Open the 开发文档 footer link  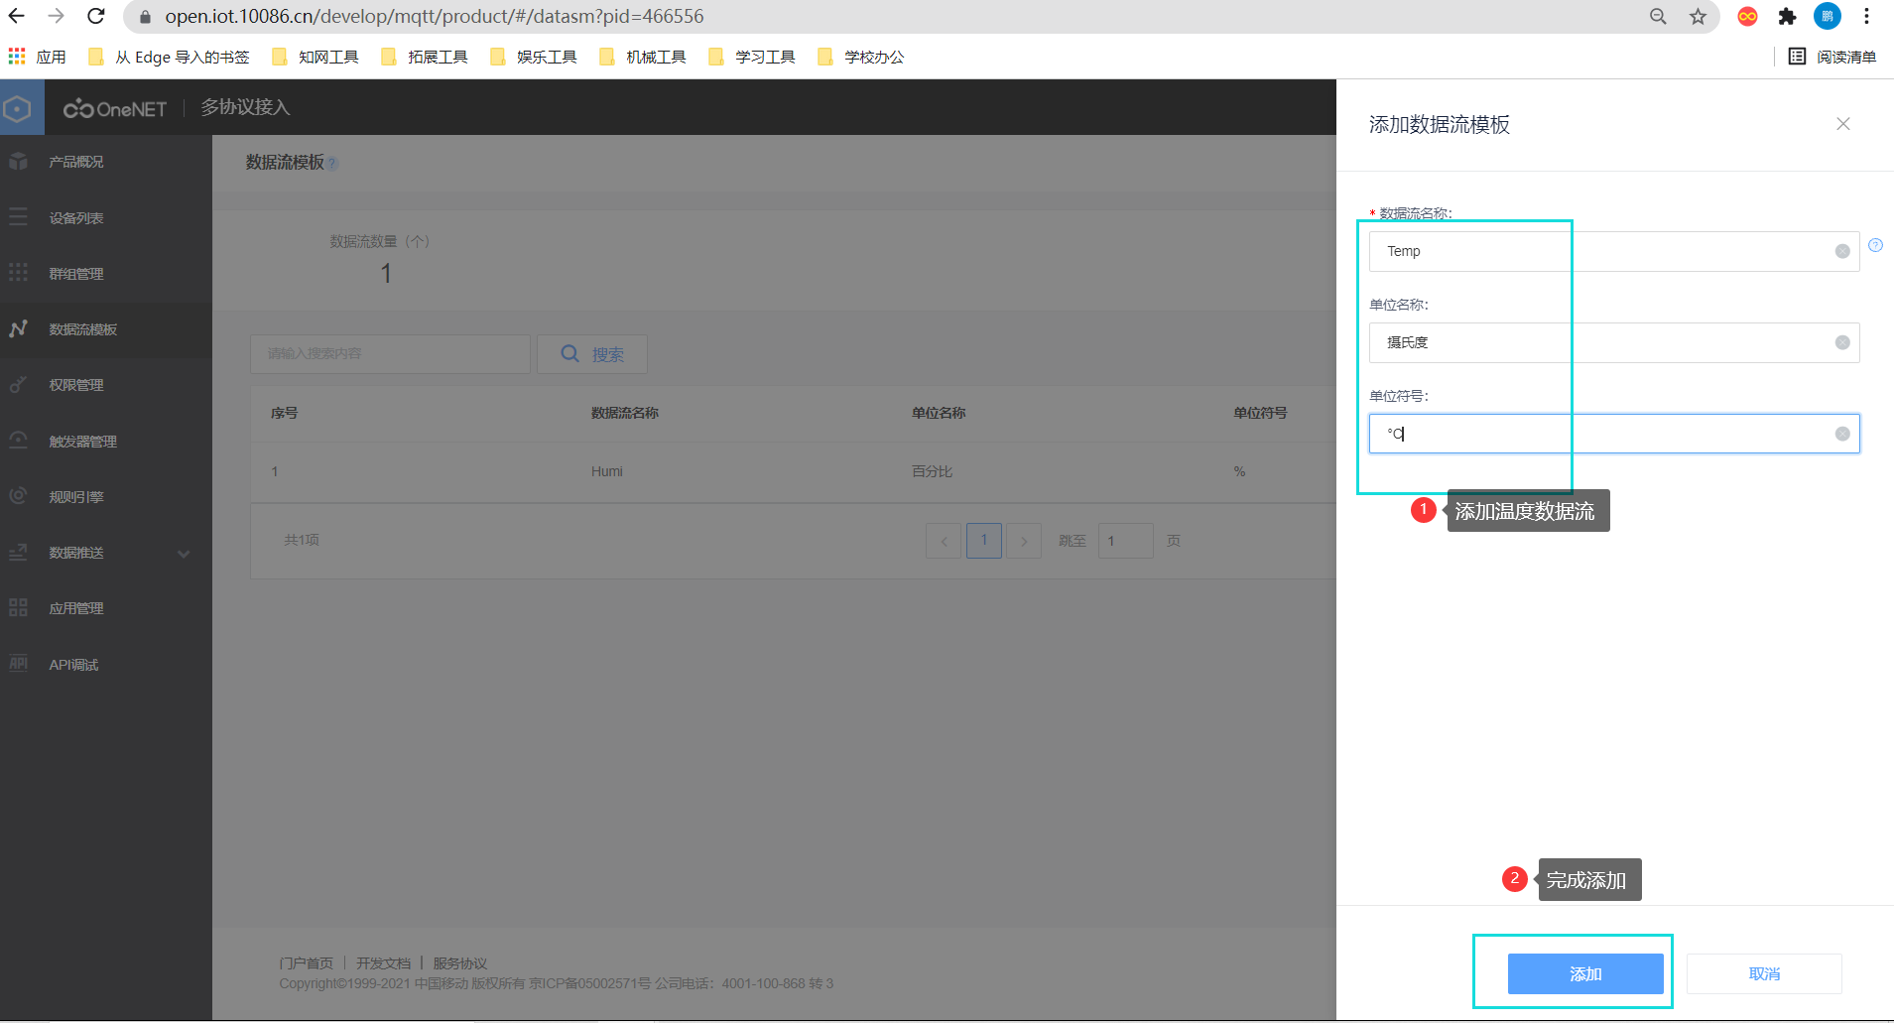pyautogui.click(x=384, y=963)
